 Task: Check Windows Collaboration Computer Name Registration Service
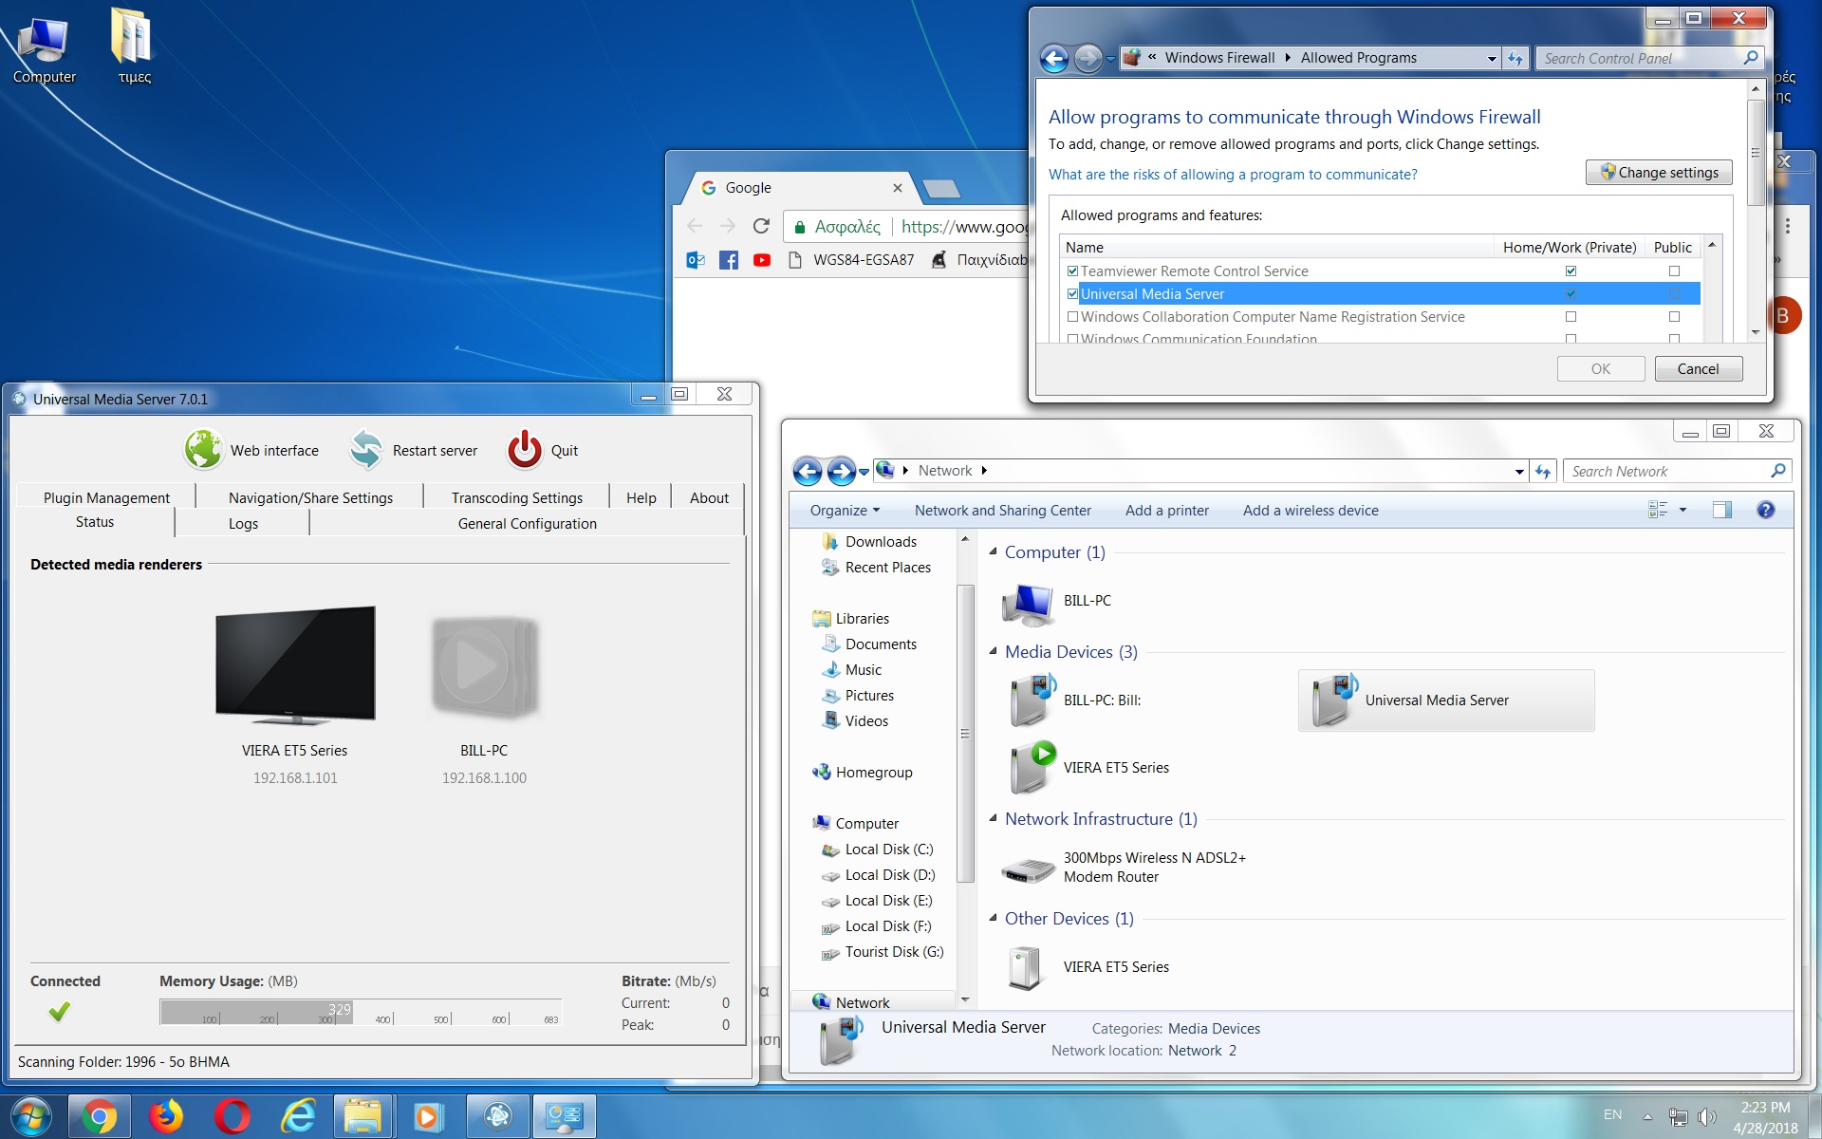click(1072, 317)
